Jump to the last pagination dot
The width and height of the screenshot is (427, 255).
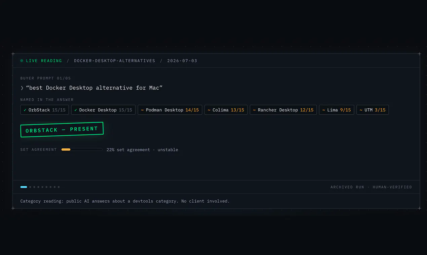click(x=59, y=187)
